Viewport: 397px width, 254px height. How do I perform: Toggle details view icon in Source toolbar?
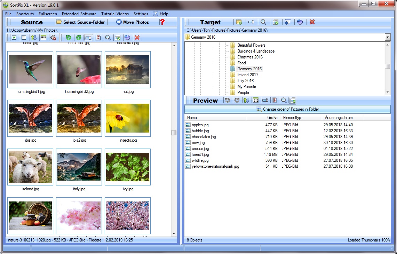[x=43, y=38]
